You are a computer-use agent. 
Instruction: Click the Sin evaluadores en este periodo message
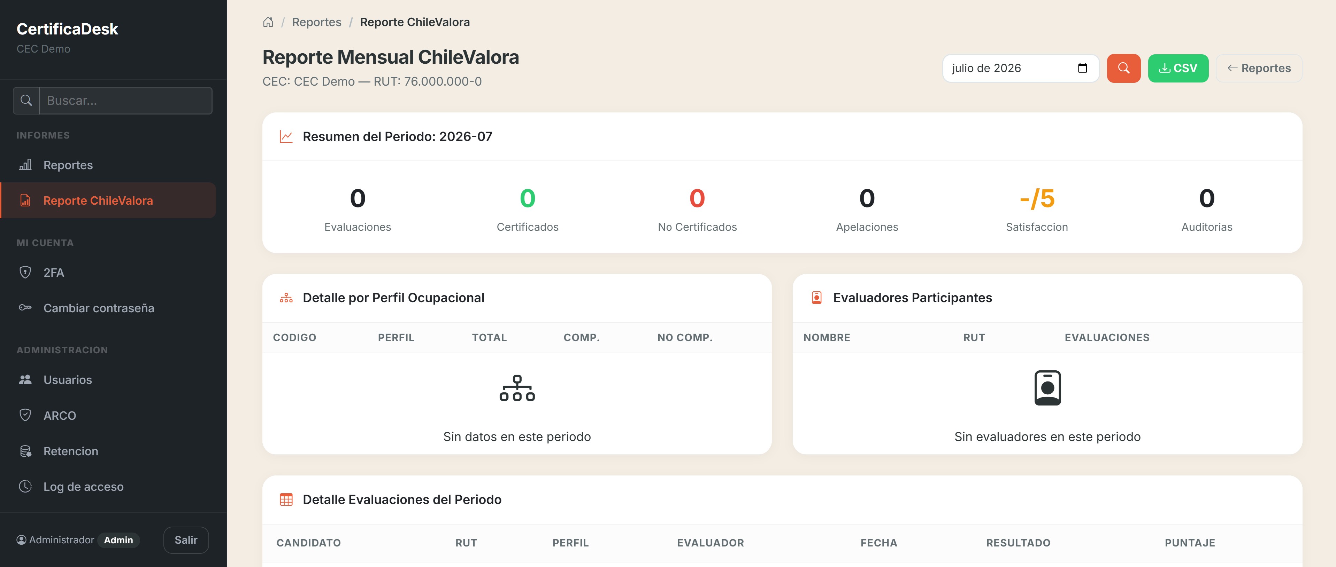click(x=1047, y=437)
